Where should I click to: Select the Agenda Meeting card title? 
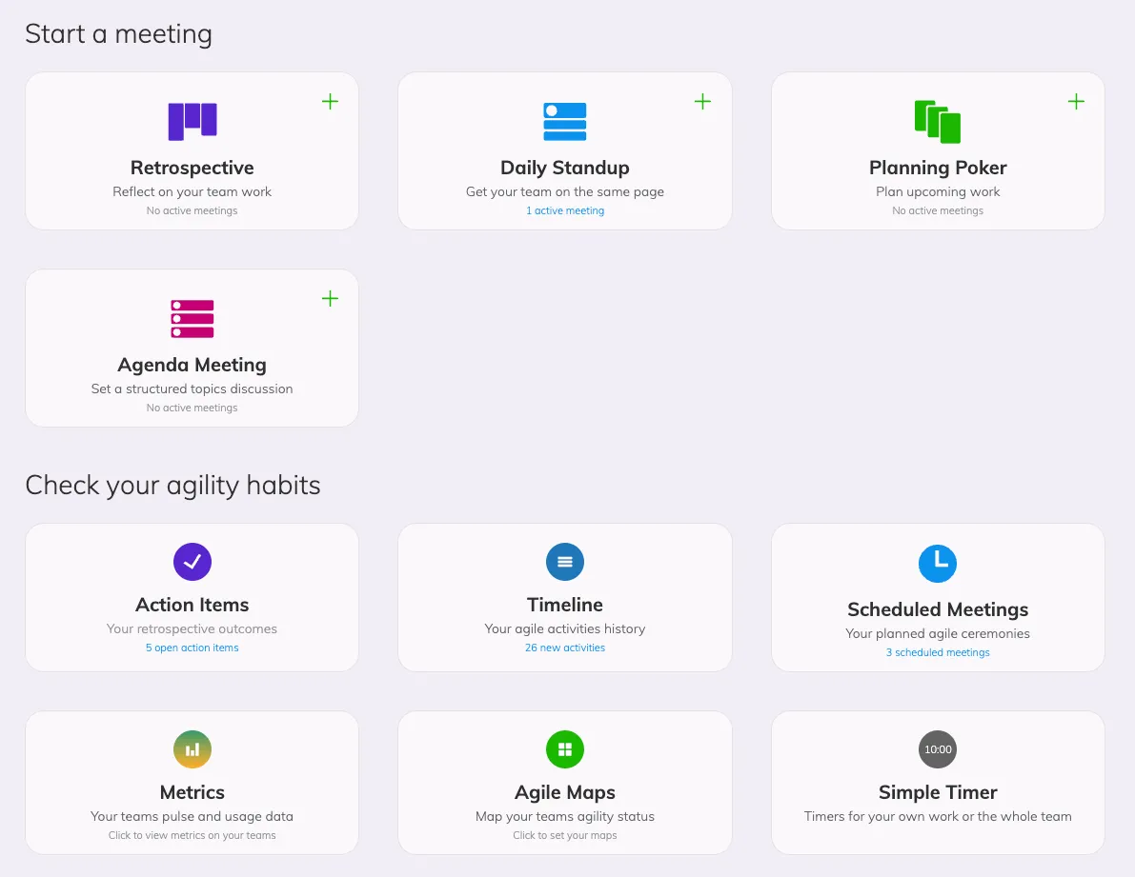[192, 365]
